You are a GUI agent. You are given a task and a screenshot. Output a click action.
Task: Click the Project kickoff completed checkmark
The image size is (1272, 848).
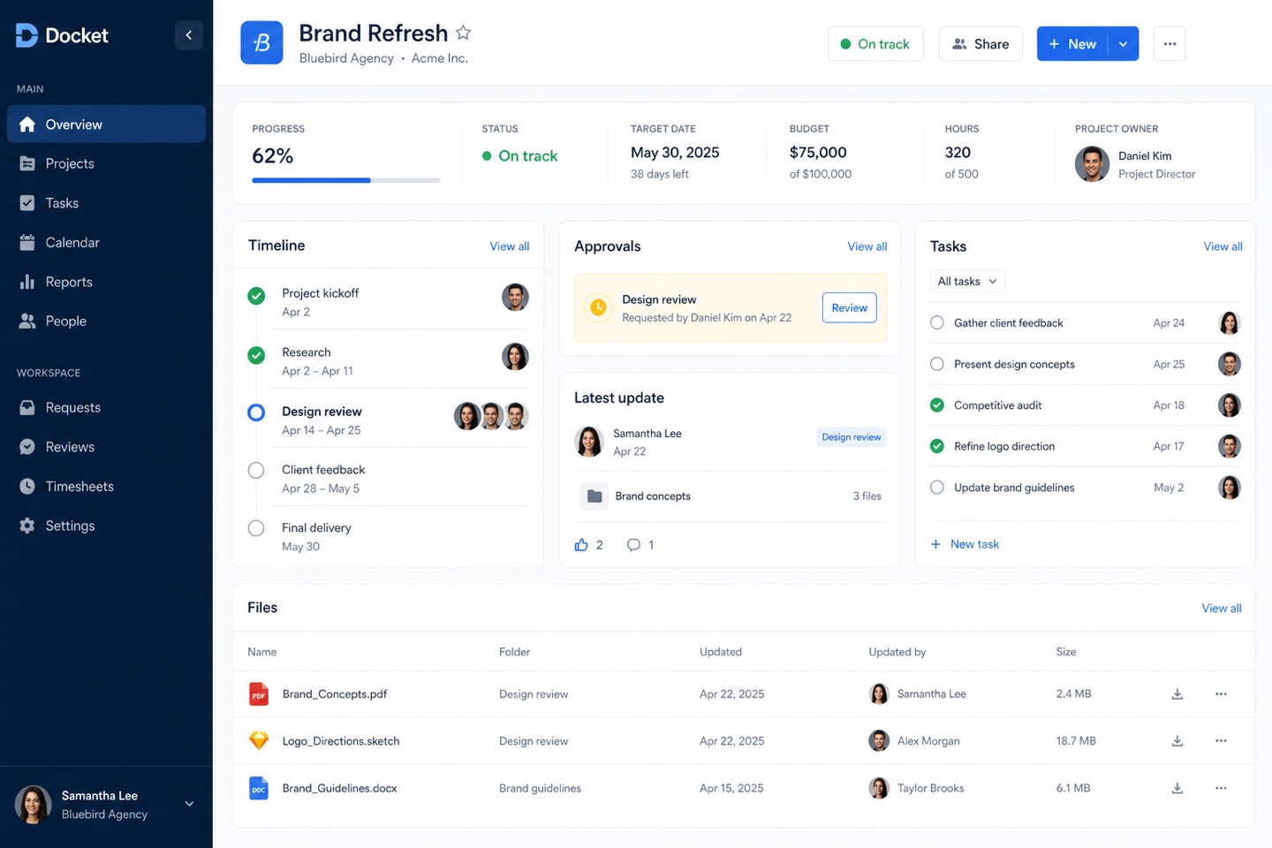pyautogui.click(x=256, y=296)
